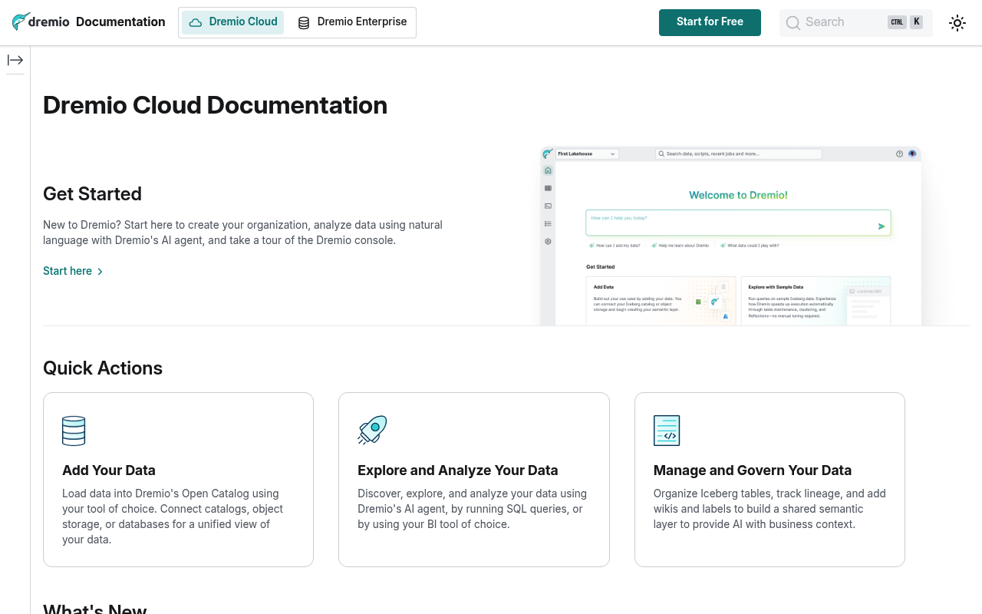Open Manage and Govern Your Data card
The height and width of the screenshot is (614, 982).
(769, 480)
